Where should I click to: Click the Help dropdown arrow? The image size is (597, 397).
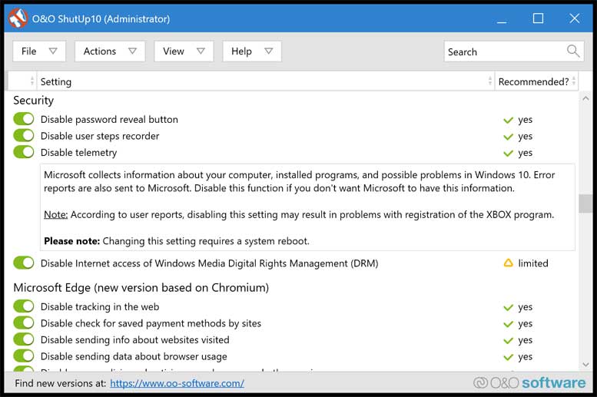[269, 51]
